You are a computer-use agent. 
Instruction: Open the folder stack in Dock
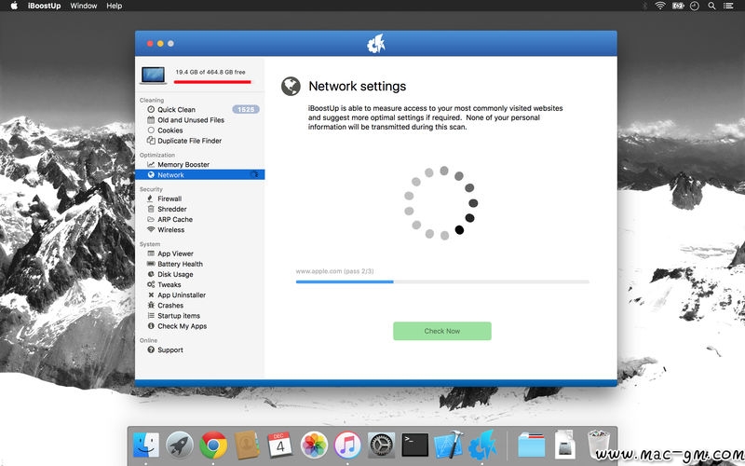(x=531, y=445)
